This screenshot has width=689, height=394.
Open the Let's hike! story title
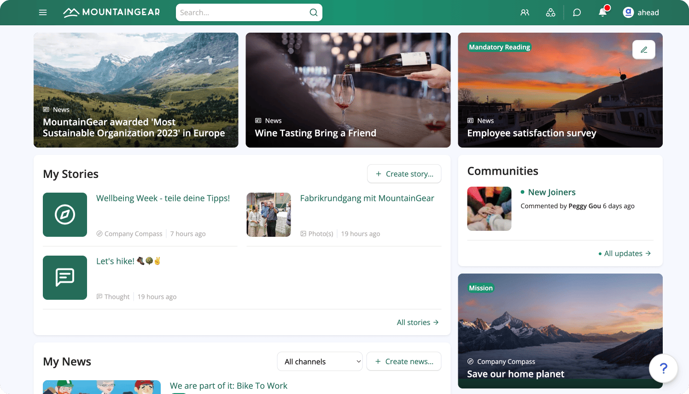128,261
